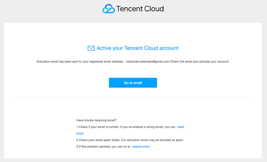Click the text If this problem persists

click(x=103, y=147)
